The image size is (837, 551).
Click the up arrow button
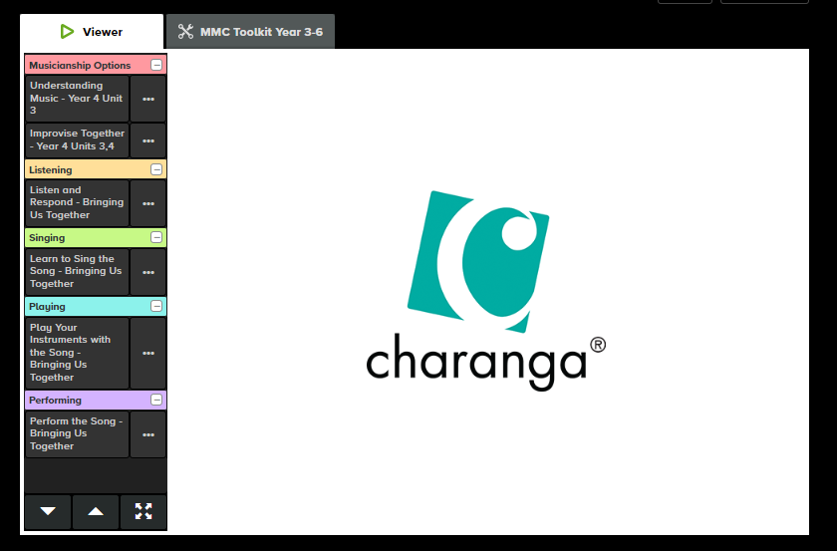tap(96, 511)
